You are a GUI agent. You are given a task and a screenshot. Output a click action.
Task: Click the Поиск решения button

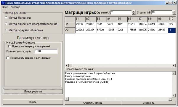33,92
